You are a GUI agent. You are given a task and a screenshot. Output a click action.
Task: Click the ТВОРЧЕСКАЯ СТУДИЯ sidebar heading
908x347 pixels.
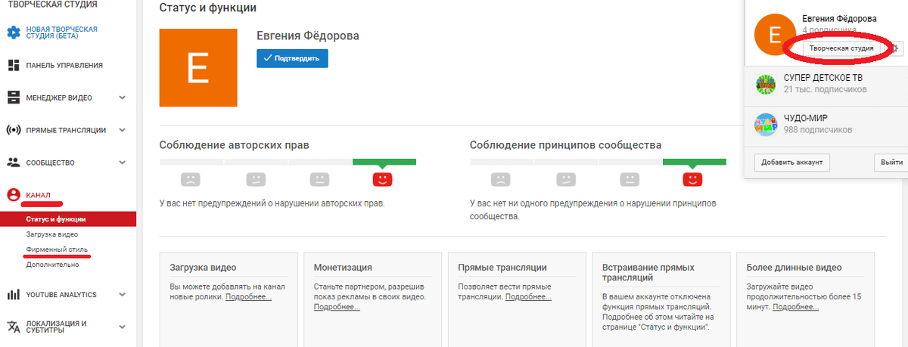pyautogui.click(x=51, y=5)
